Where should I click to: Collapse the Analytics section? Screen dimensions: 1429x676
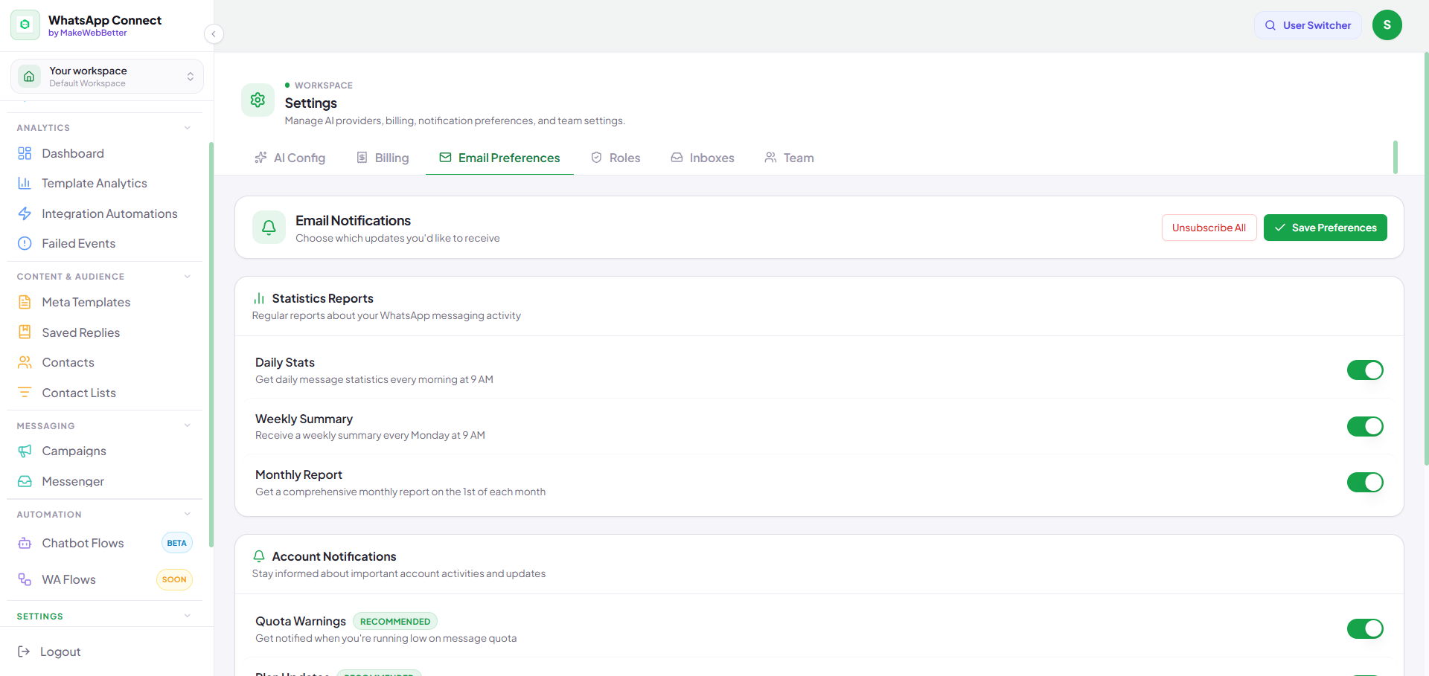point(188,128)
